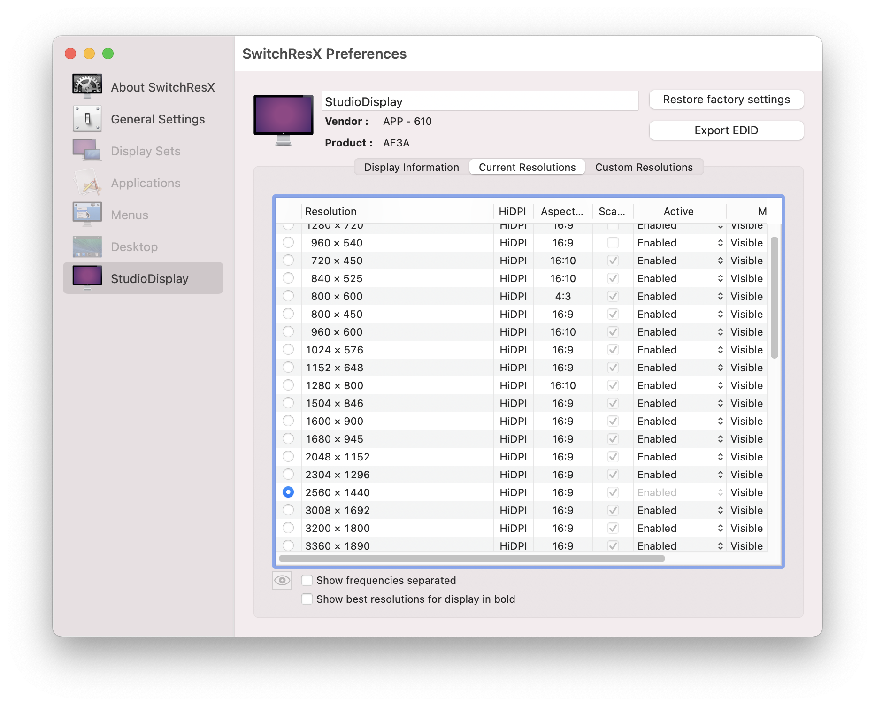
Task: Select the 1504 × 846 radio button
Action: click(x=288, y=403)
